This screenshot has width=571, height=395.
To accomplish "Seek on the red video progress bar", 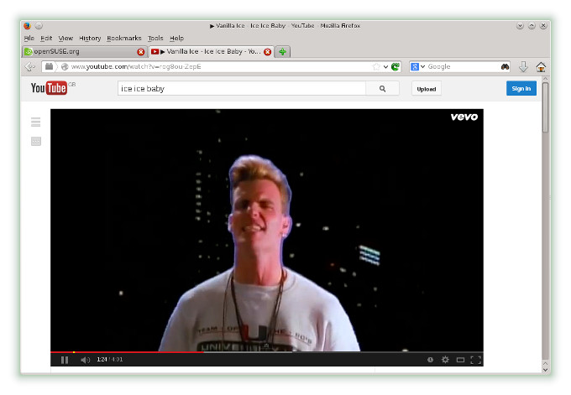I will click(x=127, y=352).
